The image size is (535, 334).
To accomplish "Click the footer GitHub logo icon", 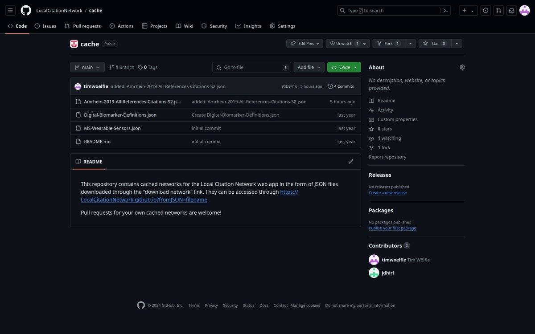I will pos(141,305).
